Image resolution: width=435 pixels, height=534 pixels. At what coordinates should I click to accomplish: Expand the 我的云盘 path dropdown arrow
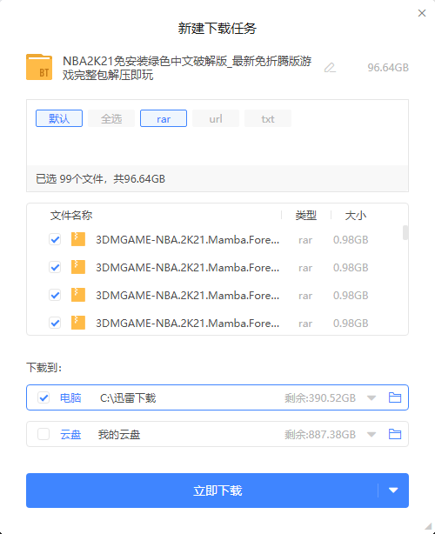click(371, 434)
